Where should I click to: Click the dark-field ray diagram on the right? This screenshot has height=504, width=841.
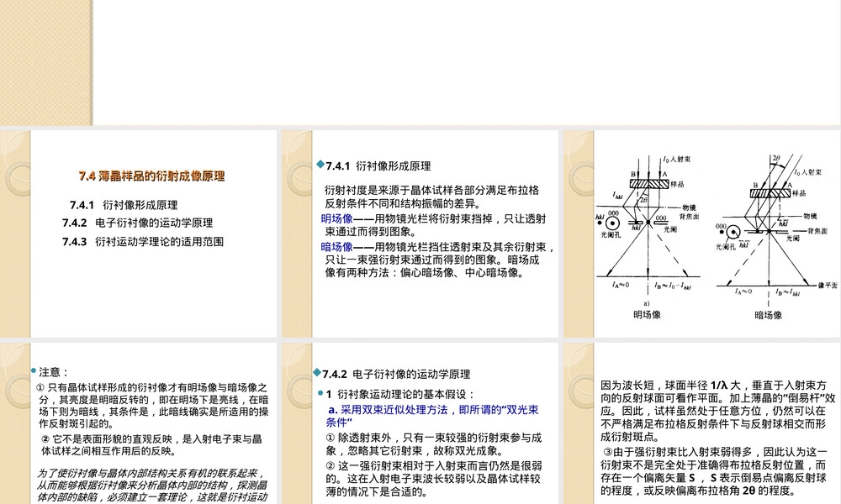775,230
